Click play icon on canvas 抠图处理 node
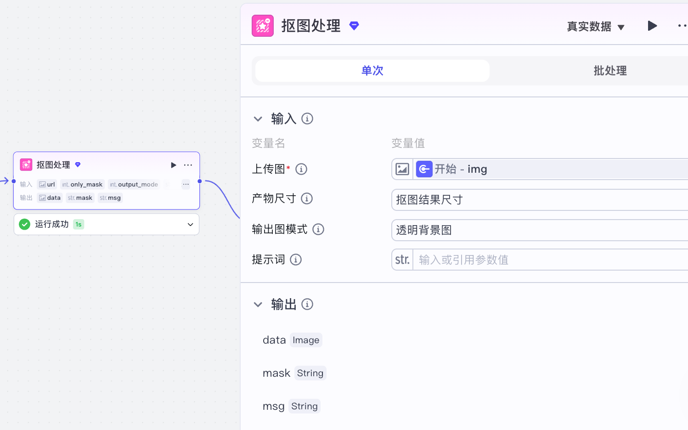Viewport: 688px width, 430px height. (x=174, y=165)
